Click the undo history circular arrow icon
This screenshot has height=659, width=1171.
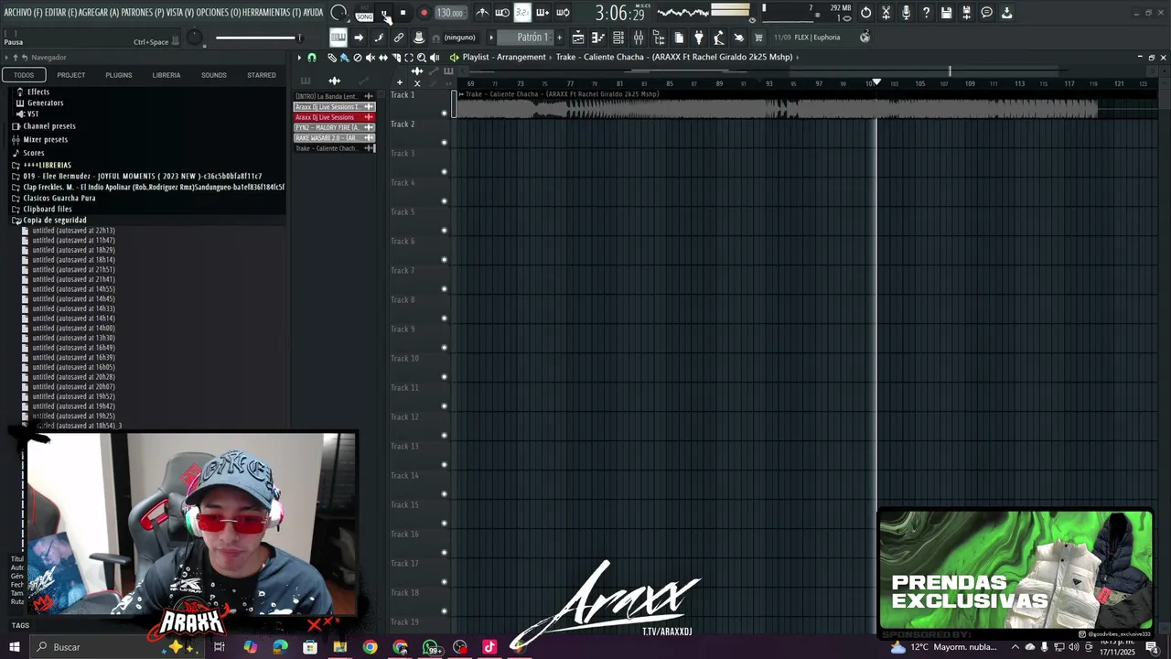click(865, 13)
